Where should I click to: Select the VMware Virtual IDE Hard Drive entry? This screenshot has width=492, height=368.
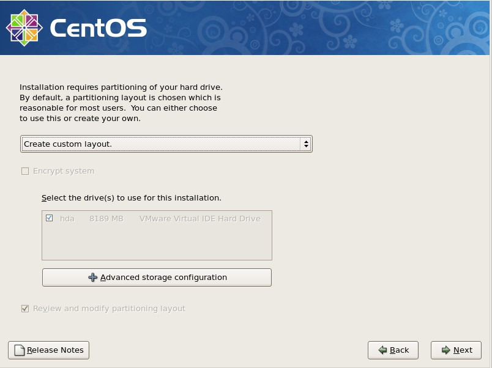tap(199, 218)
